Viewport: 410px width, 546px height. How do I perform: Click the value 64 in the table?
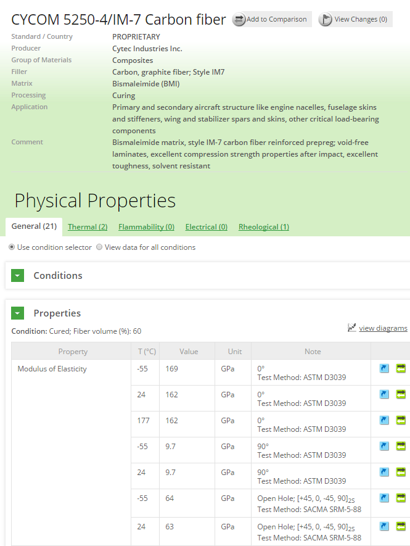pyautogui.click(x=170, y=498)
